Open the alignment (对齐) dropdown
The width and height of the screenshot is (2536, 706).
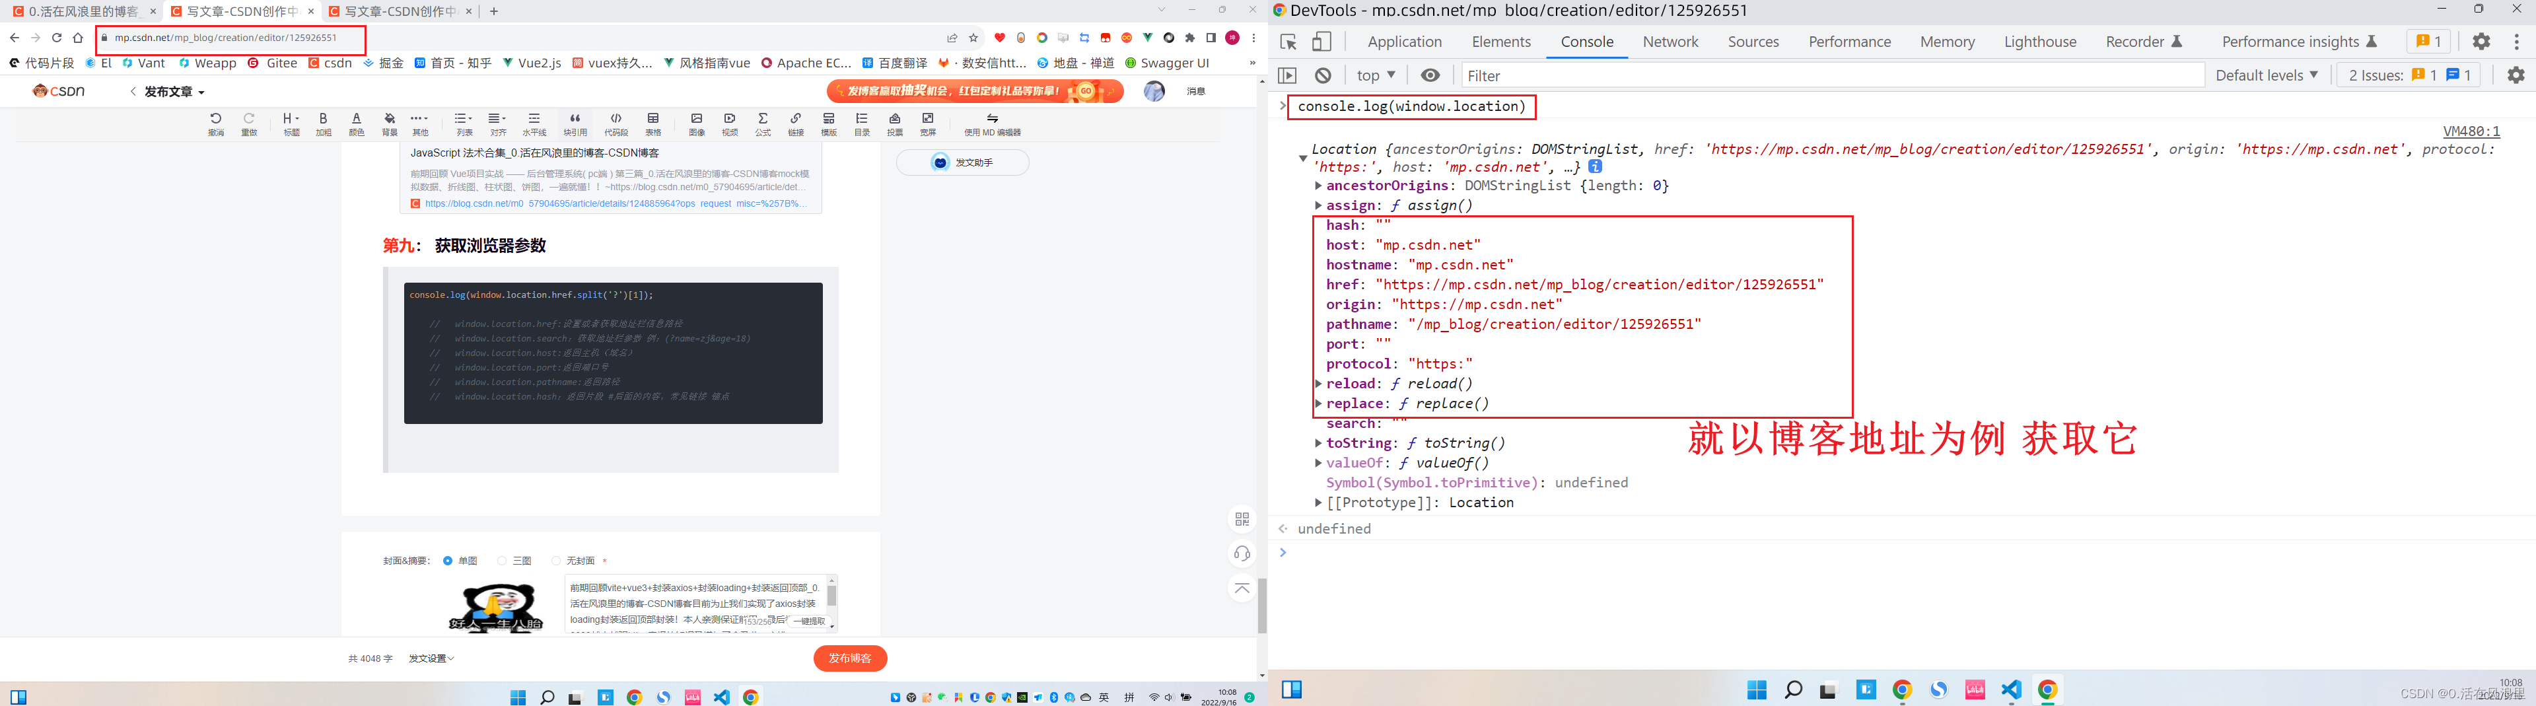tap(498, 124)
